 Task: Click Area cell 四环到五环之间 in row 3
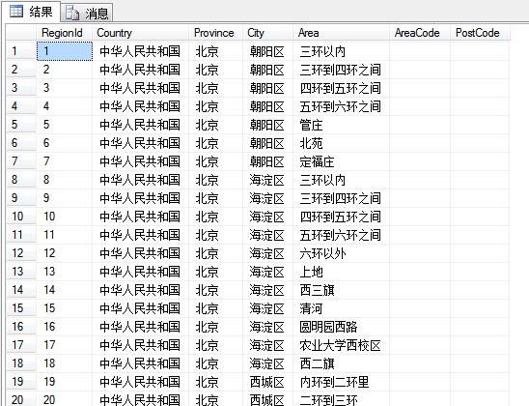click(341, 88)
